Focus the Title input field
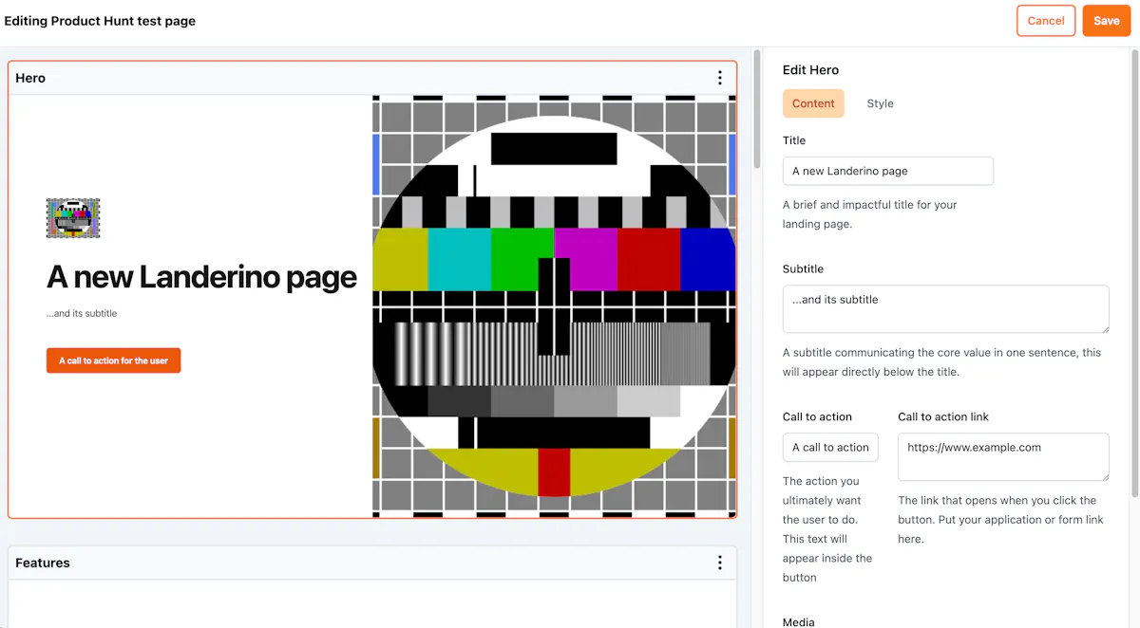 tap(888, 171)
